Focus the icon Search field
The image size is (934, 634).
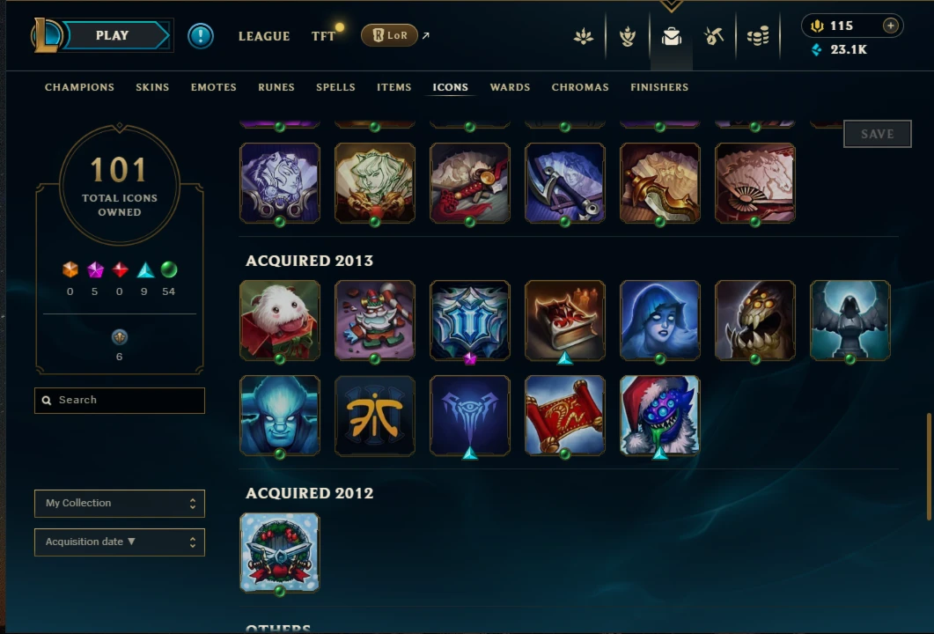coord(120,401)
